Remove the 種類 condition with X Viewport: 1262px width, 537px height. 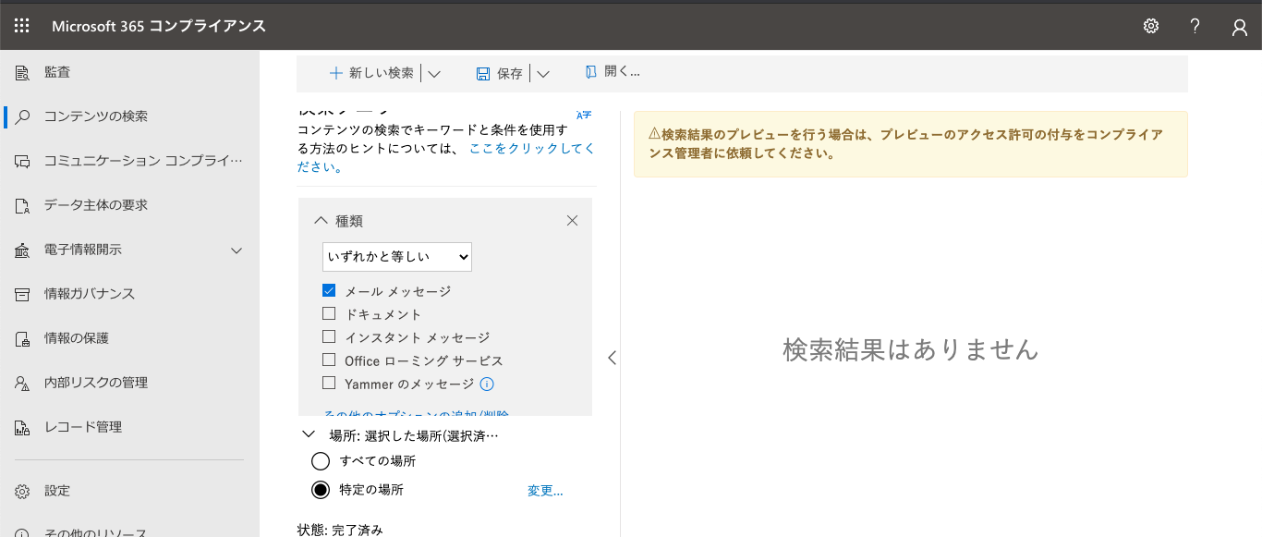(x=572, y=220)
